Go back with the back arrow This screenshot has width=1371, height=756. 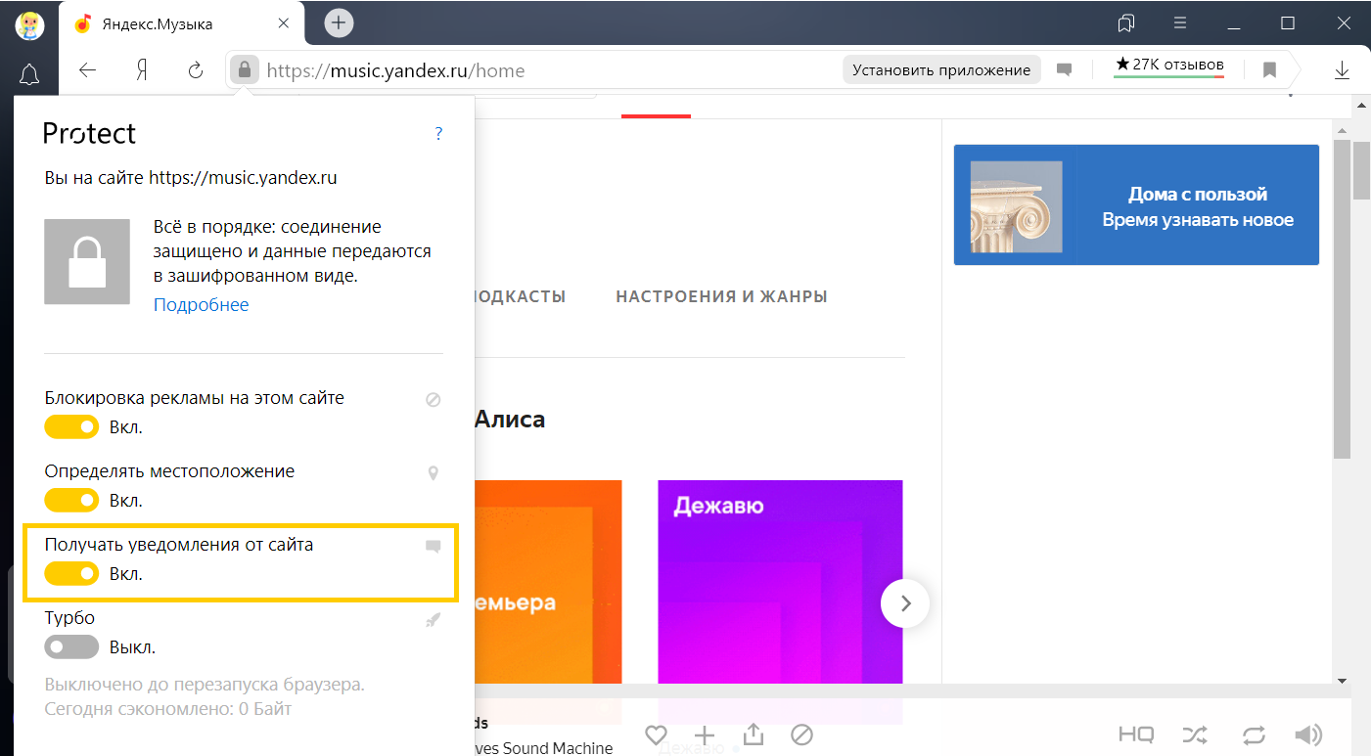[x=88, y=70]
